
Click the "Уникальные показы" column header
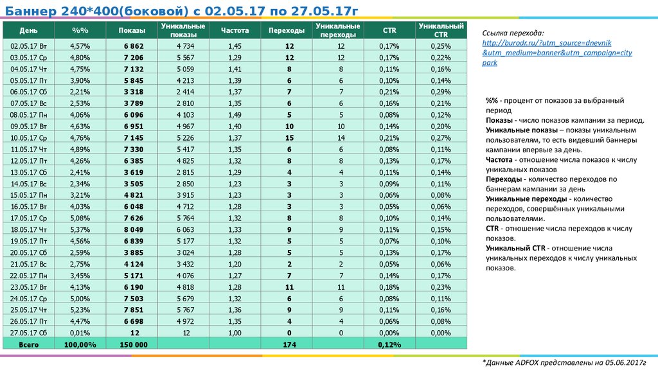point(183,30)
